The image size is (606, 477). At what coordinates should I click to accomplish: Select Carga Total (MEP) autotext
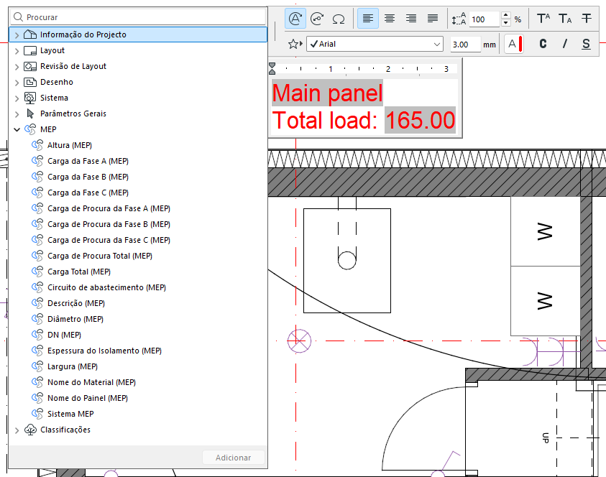click(x=79, y=272)
